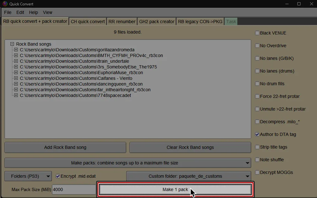Check Force 22-fret protar
This screenshot has width=317, height=198.
[257, 96]
